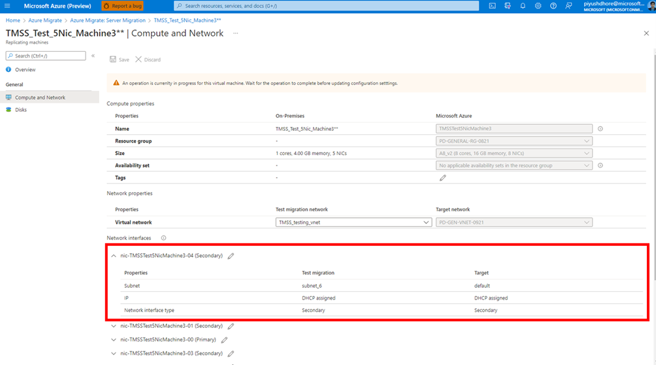Click the subnet_6 test migration value
This screenshot has height=365, width=656.
click(312, 286)
